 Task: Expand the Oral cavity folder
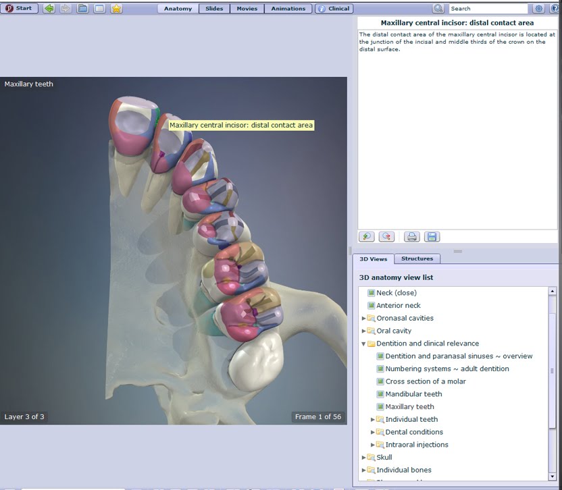click(x=364, y=331)
